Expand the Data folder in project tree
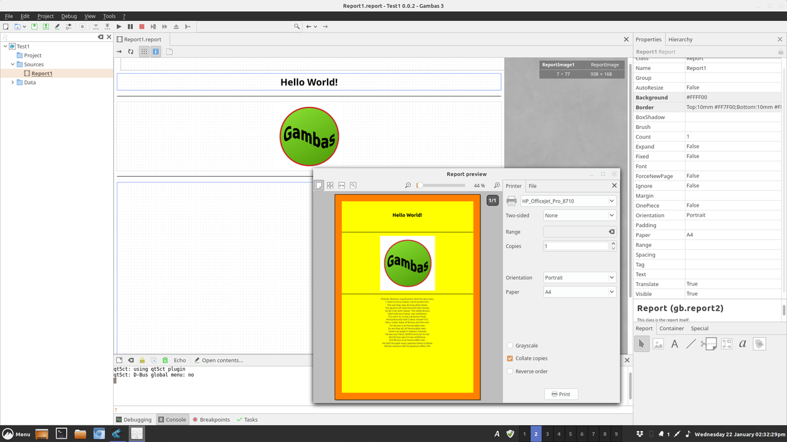 pyautogui.click(x=13, y=82)
